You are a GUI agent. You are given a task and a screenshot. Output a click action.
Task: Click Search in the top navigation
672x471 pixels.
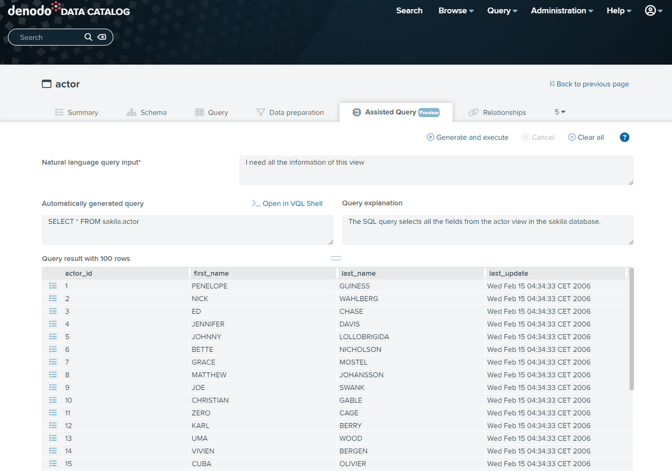click(x=409, y=10)
